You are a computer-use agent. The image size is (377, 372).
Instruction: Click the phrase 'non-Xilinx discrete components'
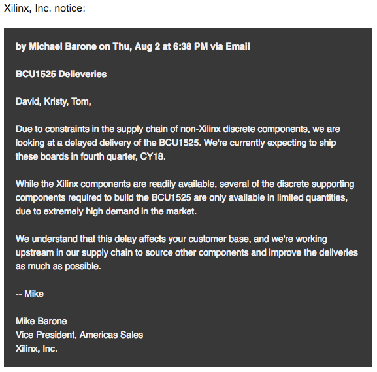tap(245, 129)
